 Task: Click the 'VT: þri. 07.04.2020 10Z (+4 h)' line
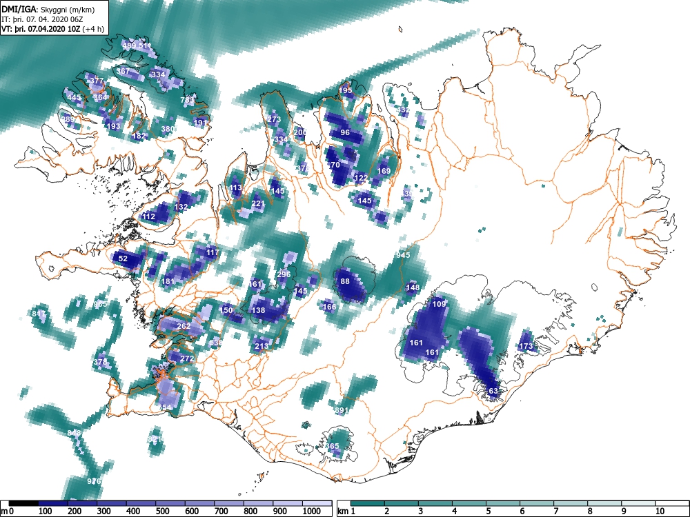(53, 30)
